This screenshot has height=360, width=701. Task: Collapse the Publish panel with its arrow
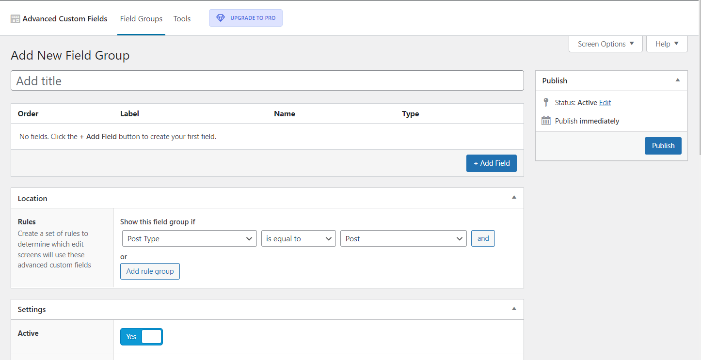click(678, 80)
